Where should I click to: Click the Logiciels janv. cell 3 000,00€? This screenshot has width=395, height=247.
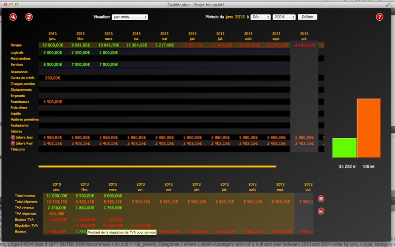click(52, 52)
